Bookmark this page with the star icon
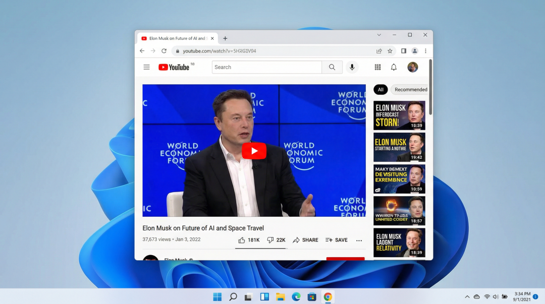Screen dimensions: 545x304 (390, 51)
